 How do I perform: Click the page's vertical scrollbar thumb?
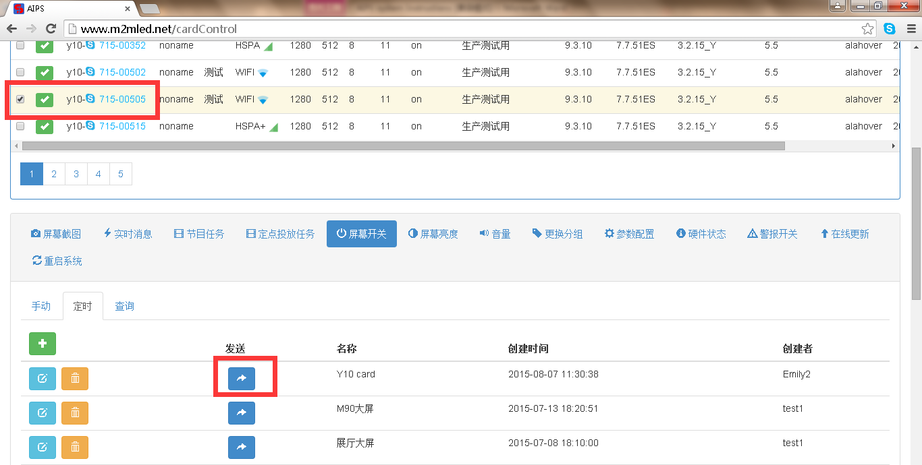(916, 222)
